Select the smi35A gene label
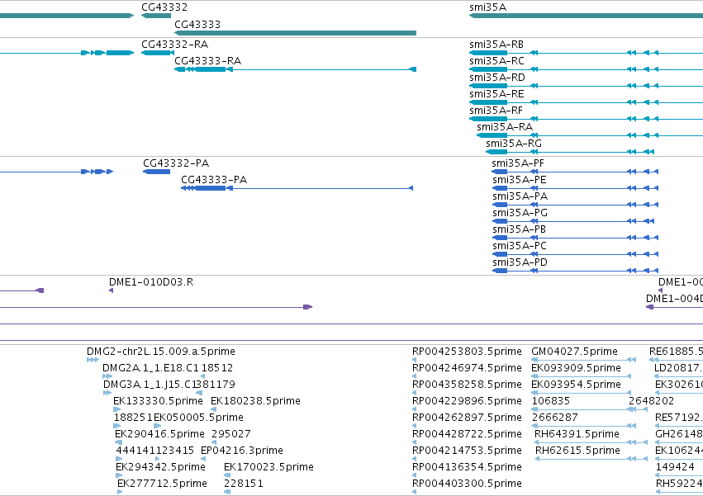Screen dimensions: 703x496 click(487, 7)
